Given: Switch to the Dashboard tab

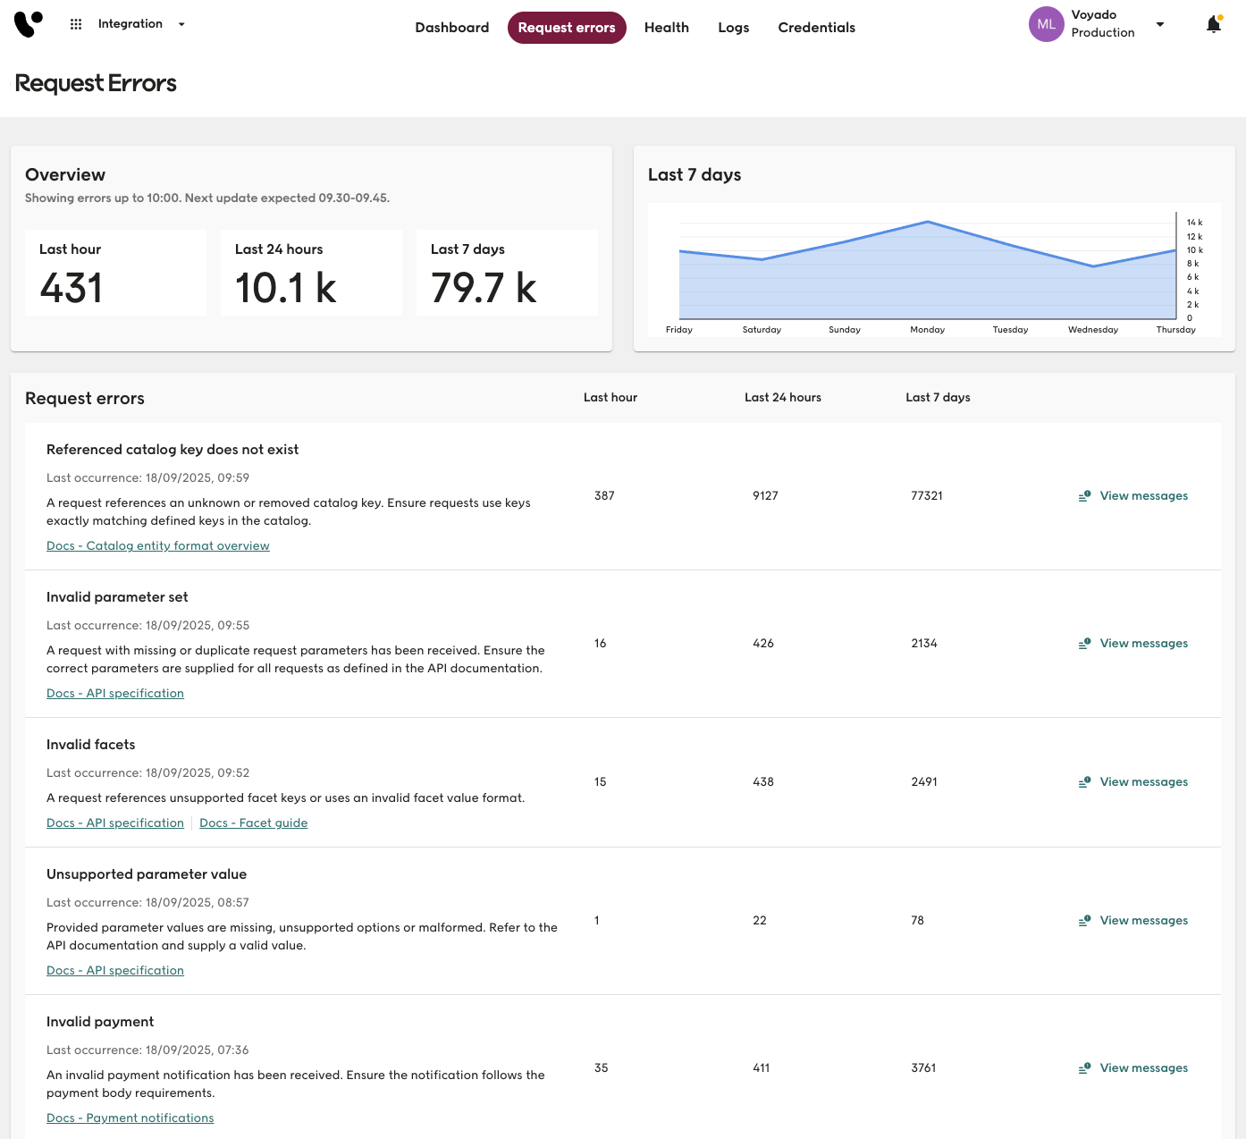Looking at the screenshot, I should pos(451,28).
